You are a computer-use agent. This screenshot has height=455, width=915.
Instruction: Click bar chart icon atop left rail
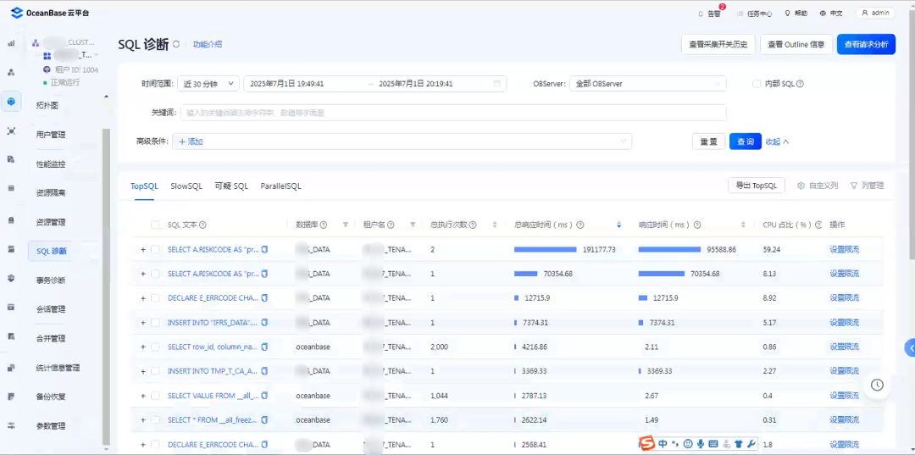click(x=11, y=44)
